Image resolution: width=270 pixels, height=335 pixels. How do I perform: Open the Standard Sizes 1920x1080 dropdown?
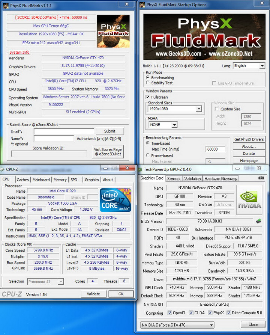199,109
